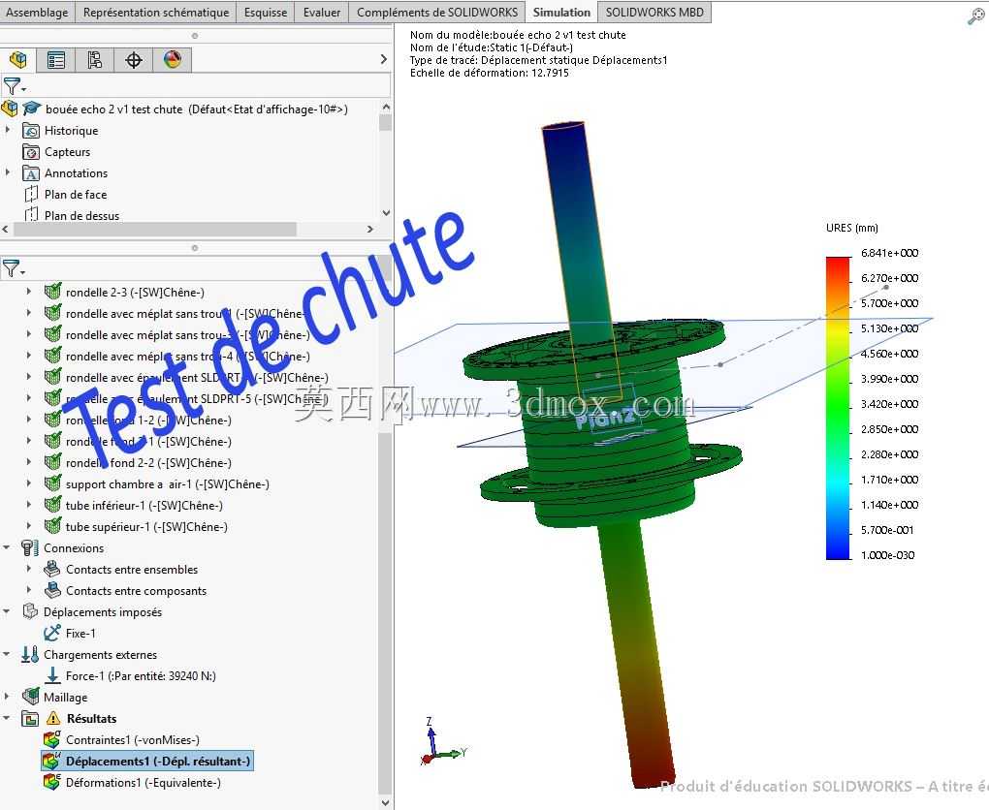Expand the Historique tree node
989x810 pixels.
[x=8, y=130]
